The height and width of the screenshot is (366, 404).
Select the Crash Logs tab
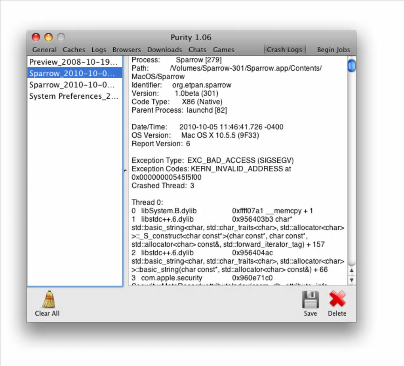click(284, 50)
